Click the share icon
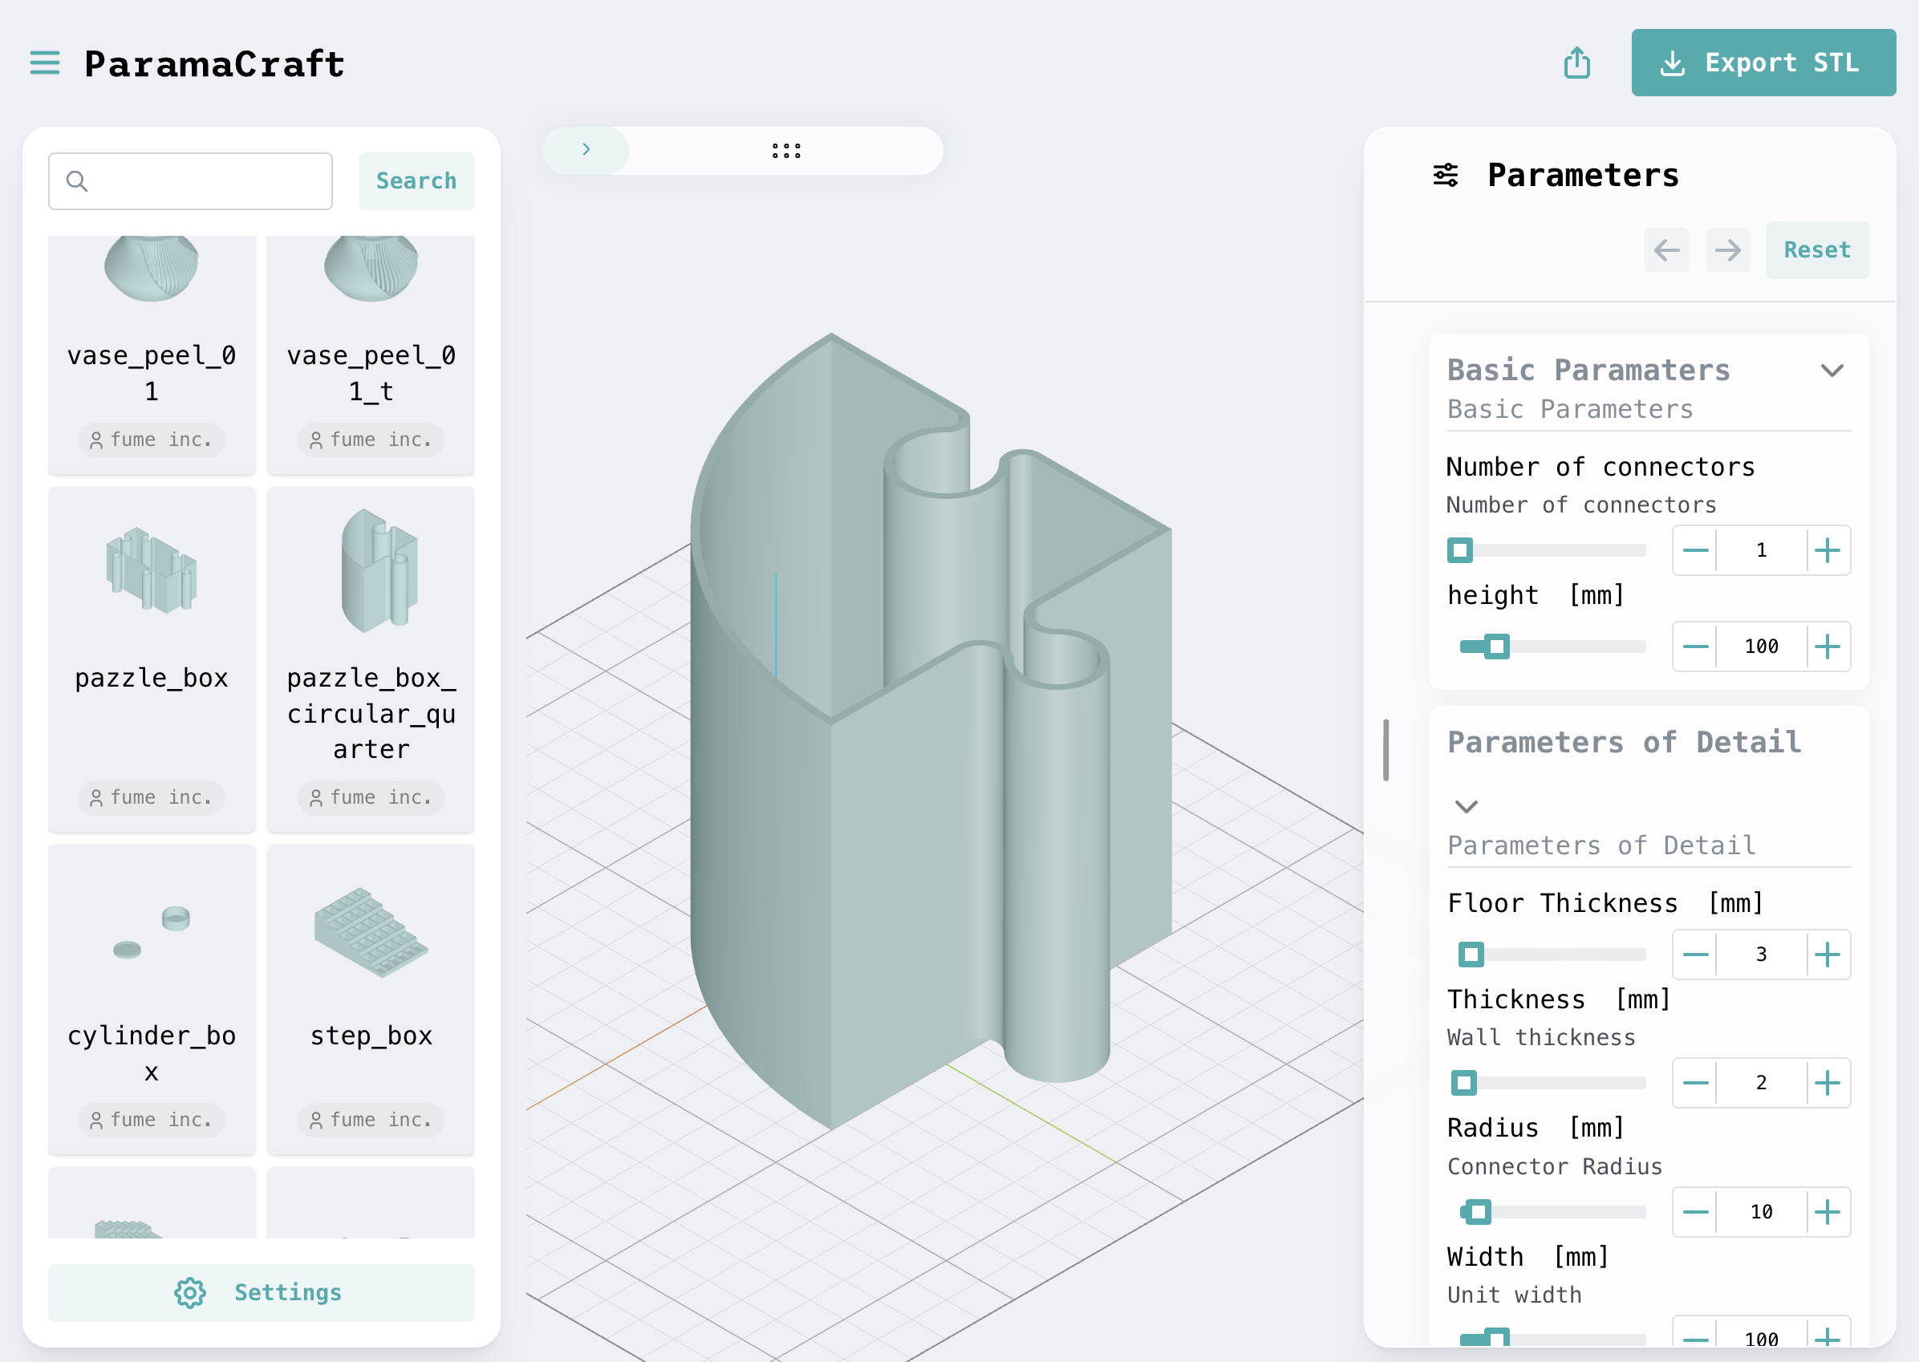The width and height of the screenshot is (1919, 1362). [x=1576, y=63]
